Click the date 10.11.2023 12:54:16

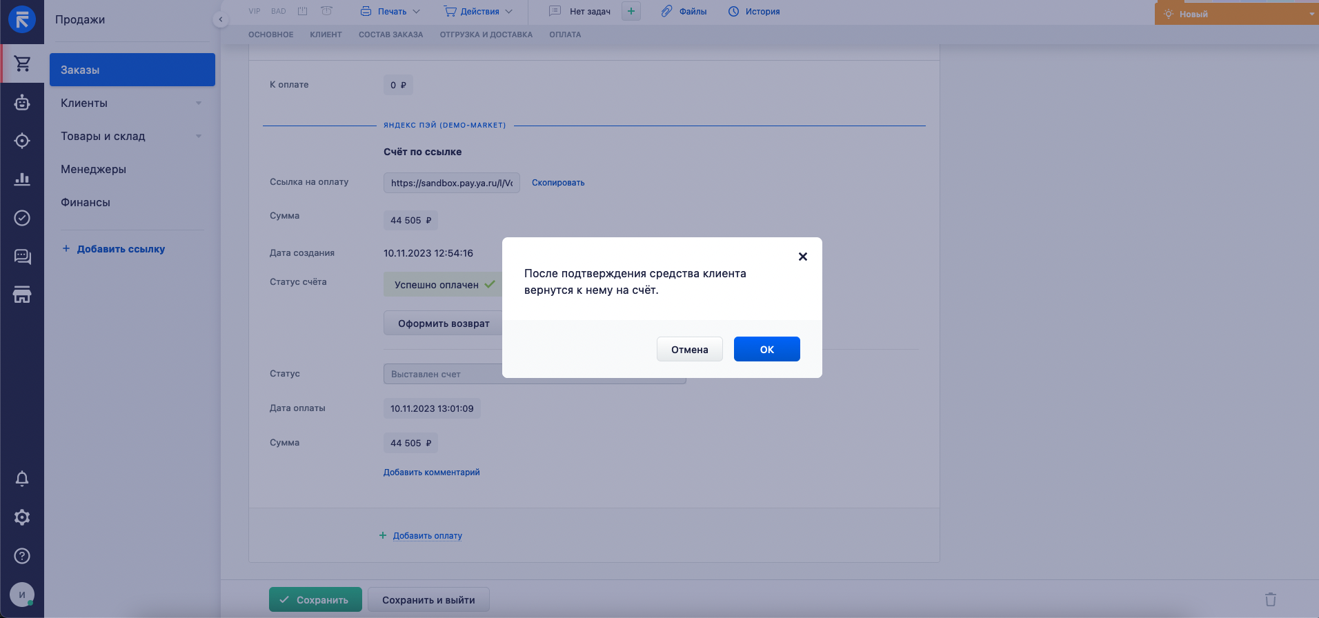(428, 253)
